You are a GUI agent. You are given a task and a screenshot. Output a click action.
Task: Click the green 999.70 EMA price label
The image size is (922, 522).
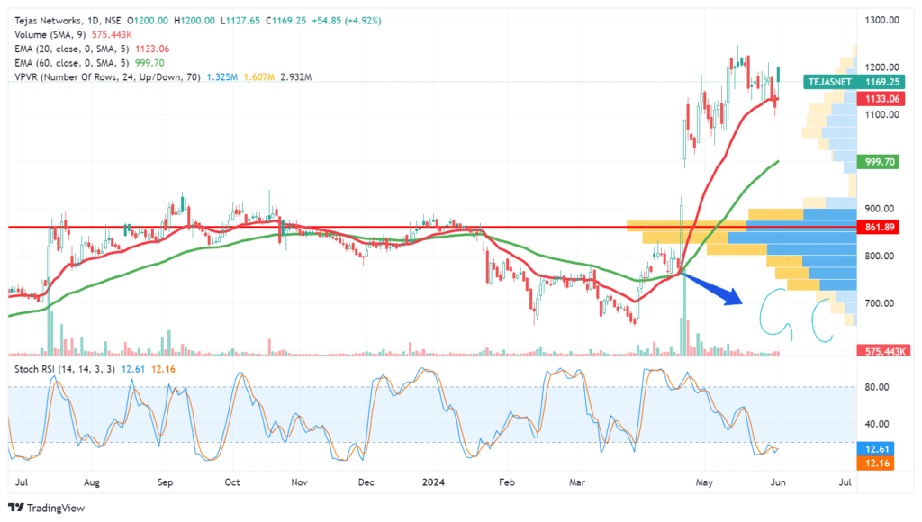(x=878, y=162)
